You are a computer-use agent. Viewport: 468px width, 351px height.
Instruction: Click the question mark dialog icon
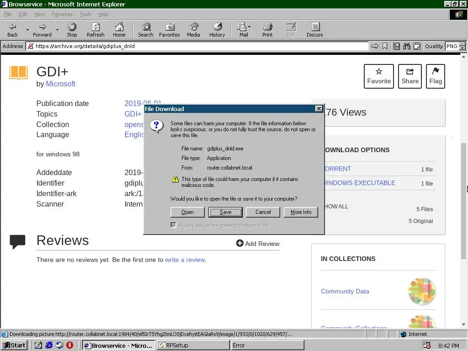(x=156, y=126)
